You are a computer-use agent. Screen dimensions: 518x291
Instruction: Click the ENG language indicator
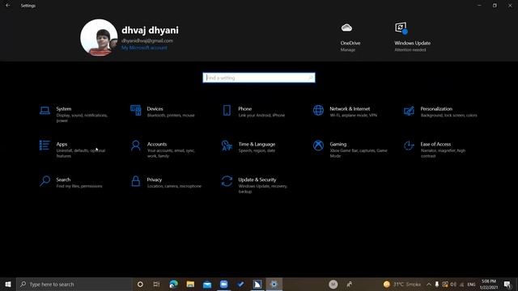pyautogui.click(x=471, y=284)
